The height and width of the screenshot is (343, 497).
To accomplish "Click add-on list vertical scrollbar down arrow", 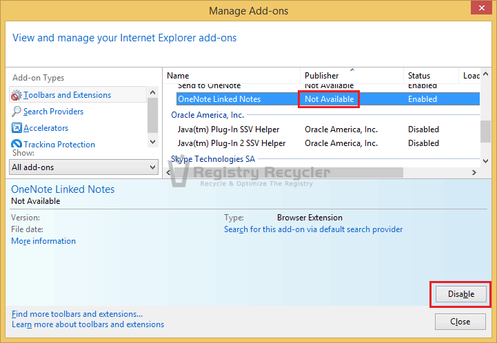I will click(485, 161).
